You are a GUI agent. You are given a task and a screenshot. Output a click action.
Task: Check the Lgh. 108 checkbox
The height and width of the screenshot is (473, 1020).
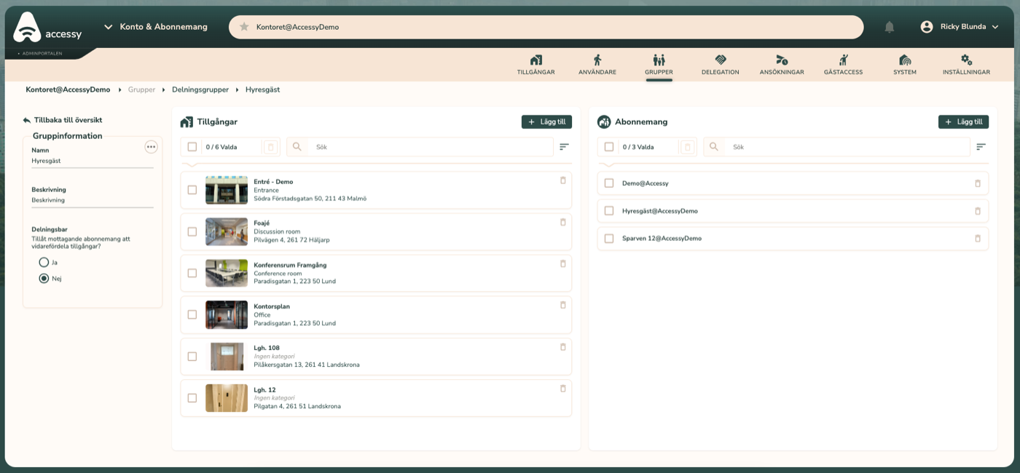coord(192,357)
